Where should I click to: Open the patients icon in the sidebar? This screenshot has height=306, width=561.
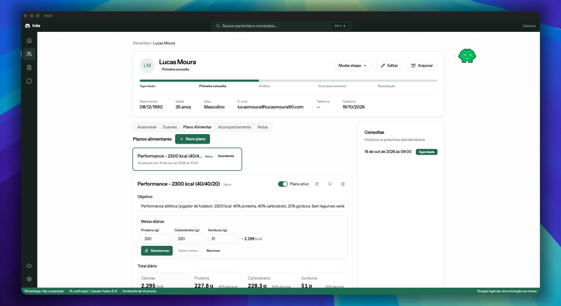tap(29, 54)
